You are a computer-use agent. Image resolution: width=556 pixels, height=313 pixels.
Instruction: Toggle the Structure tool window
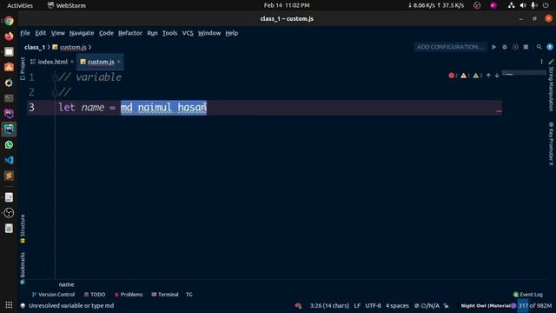23,229
